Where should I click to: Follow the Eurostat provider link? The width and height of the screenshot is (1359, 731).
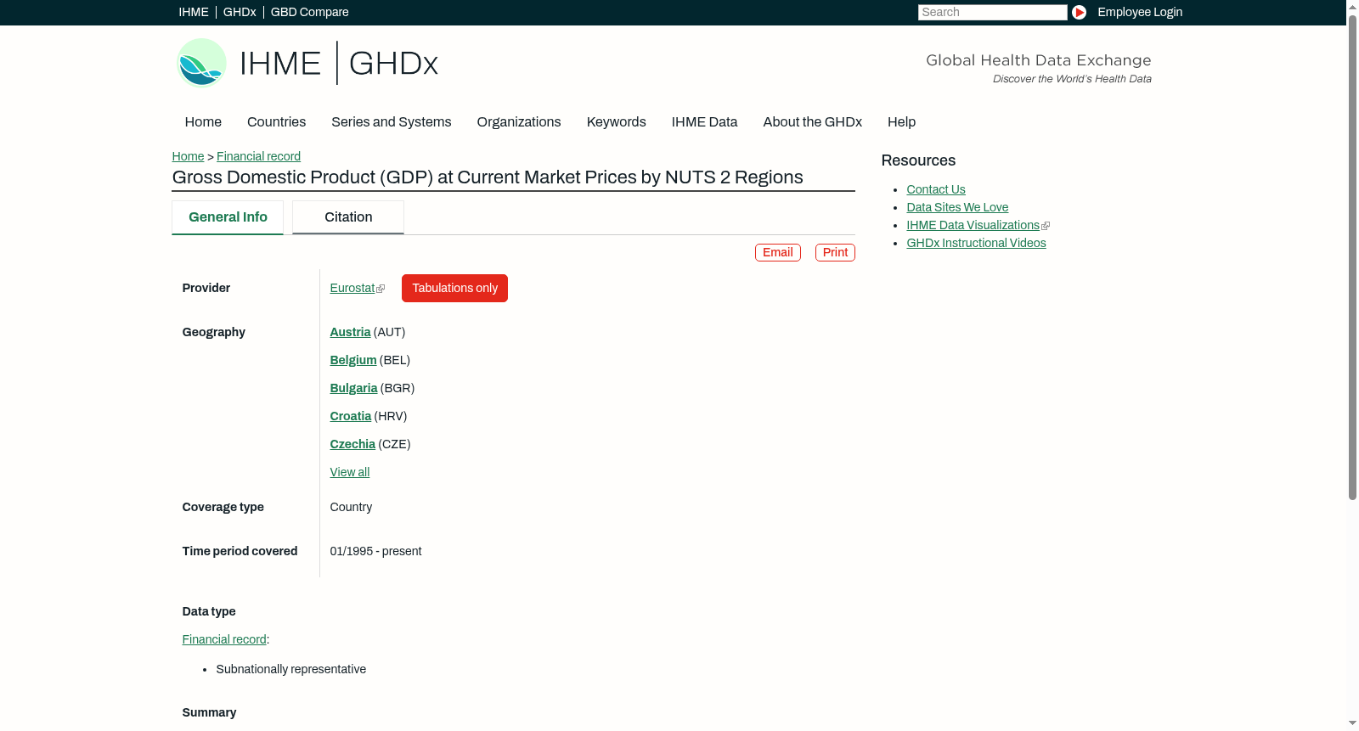(x=352, y=288)
